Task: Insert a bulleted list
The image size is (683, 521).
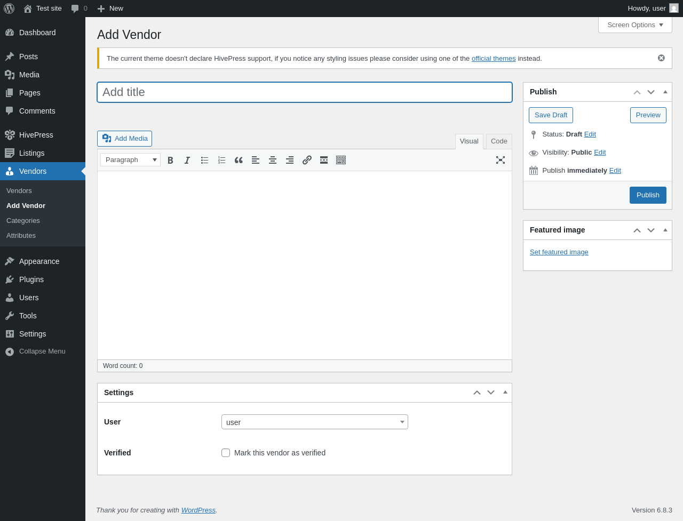Action: click(x=204, y=160)
